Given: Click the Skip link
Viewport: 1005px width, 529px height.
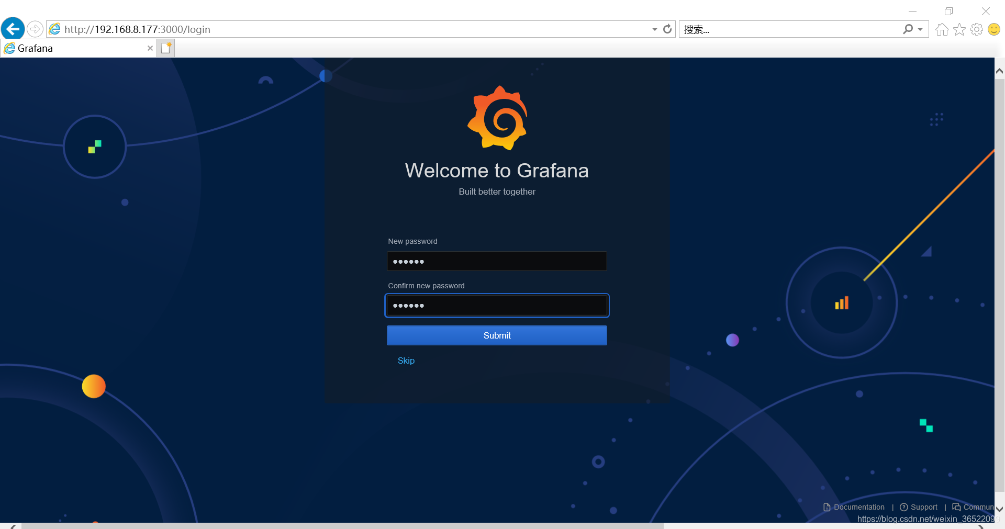Looking at the screenshot, I should coord(406,361).
